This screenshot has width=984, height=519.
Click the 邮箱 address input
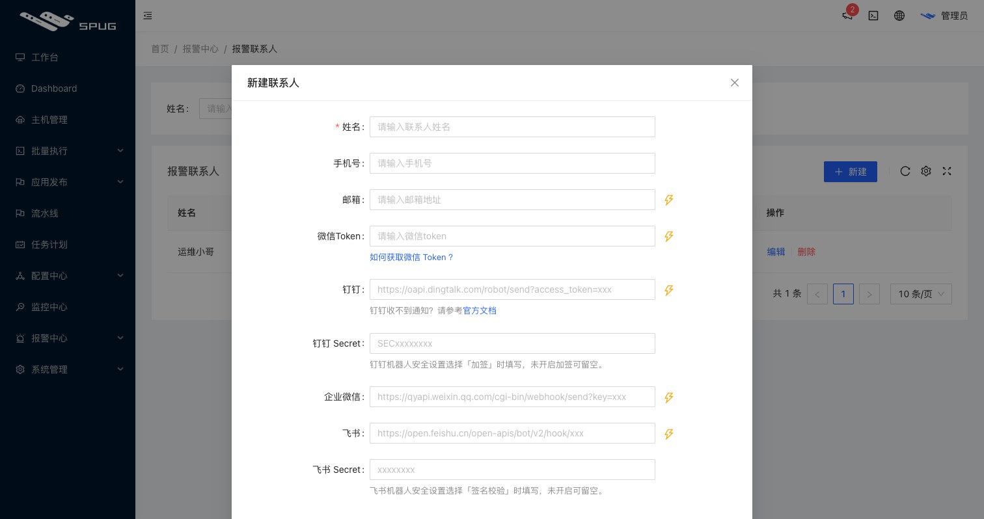512,200
